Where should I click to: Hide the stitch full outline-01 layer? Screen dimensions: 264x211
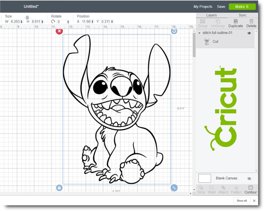pos(249,33)
